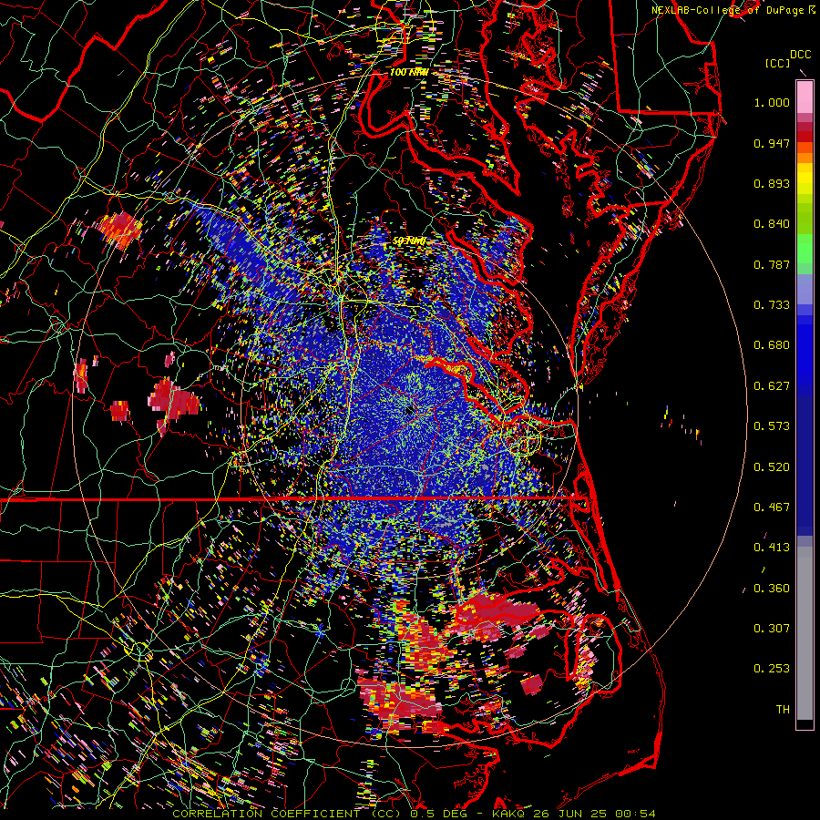Select the 0.413 value on the scale
The height and width of the screenshot is (820, 820).
pos(772,548)
